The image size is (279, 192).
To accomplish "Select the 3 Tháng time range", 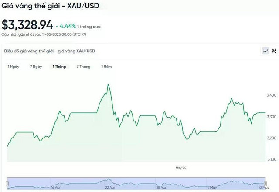I will (84, 67).
